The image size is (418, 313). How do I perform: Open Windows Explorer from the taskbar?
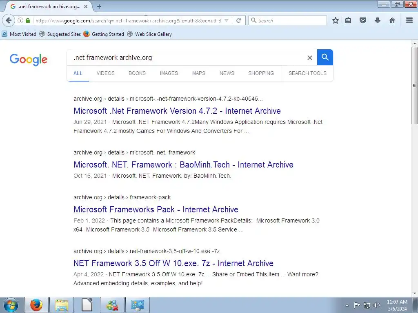[x=62, y=305]
